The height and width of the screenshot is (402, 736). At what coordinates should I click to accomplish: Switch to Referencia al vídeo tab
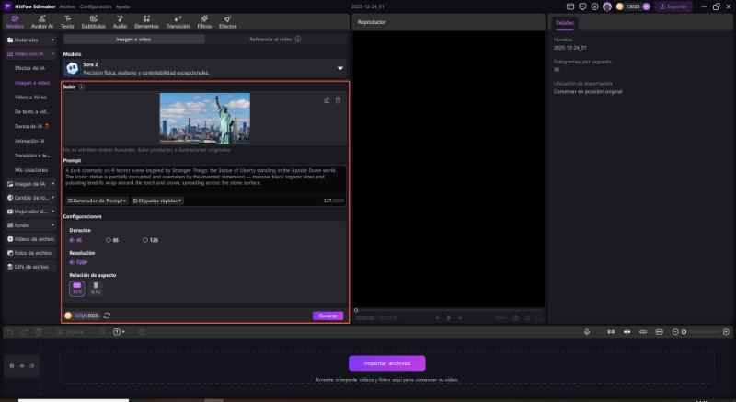click(275, 40)
